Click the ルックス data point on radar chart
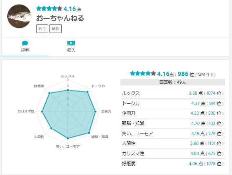The height and width of the screenshot is (175, 232). pyautogui.click(x=68, y=90)
